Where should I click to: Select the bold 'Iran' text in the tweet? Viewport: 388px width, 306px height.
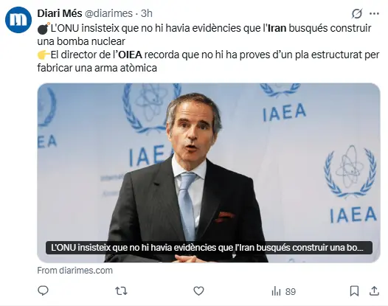(277, 28)
